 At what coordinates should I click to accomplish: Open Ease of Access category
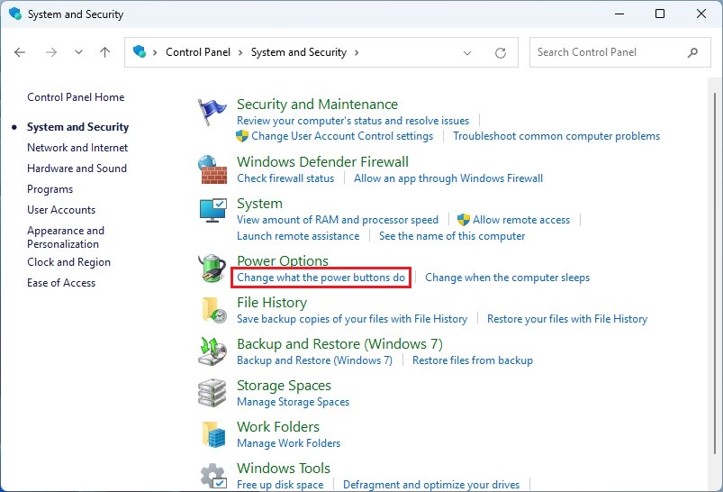tap(61, 283)
